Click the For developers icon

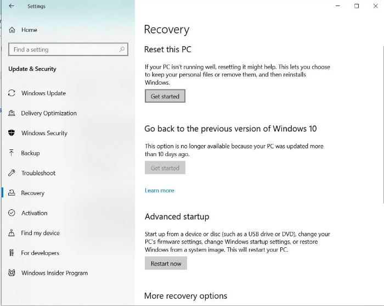(x=12, y=253)
